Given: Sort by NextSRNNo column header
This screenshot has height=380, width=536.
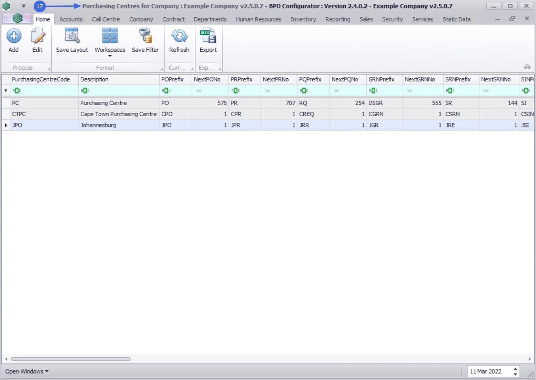Looking at the screenshot, I should click(x=499, y=79).
